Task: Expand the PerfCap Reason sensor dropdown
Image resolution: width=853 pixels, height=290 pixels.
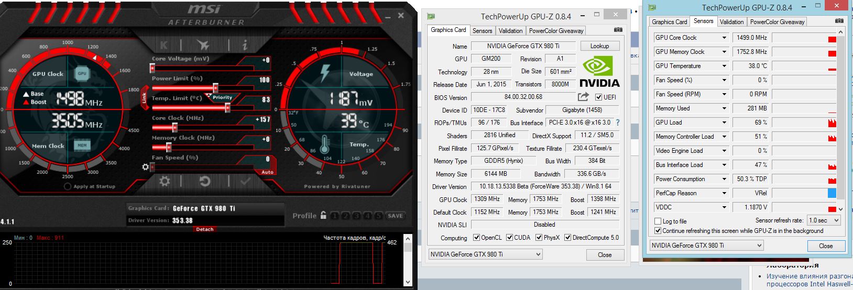Action: (724, 193)
